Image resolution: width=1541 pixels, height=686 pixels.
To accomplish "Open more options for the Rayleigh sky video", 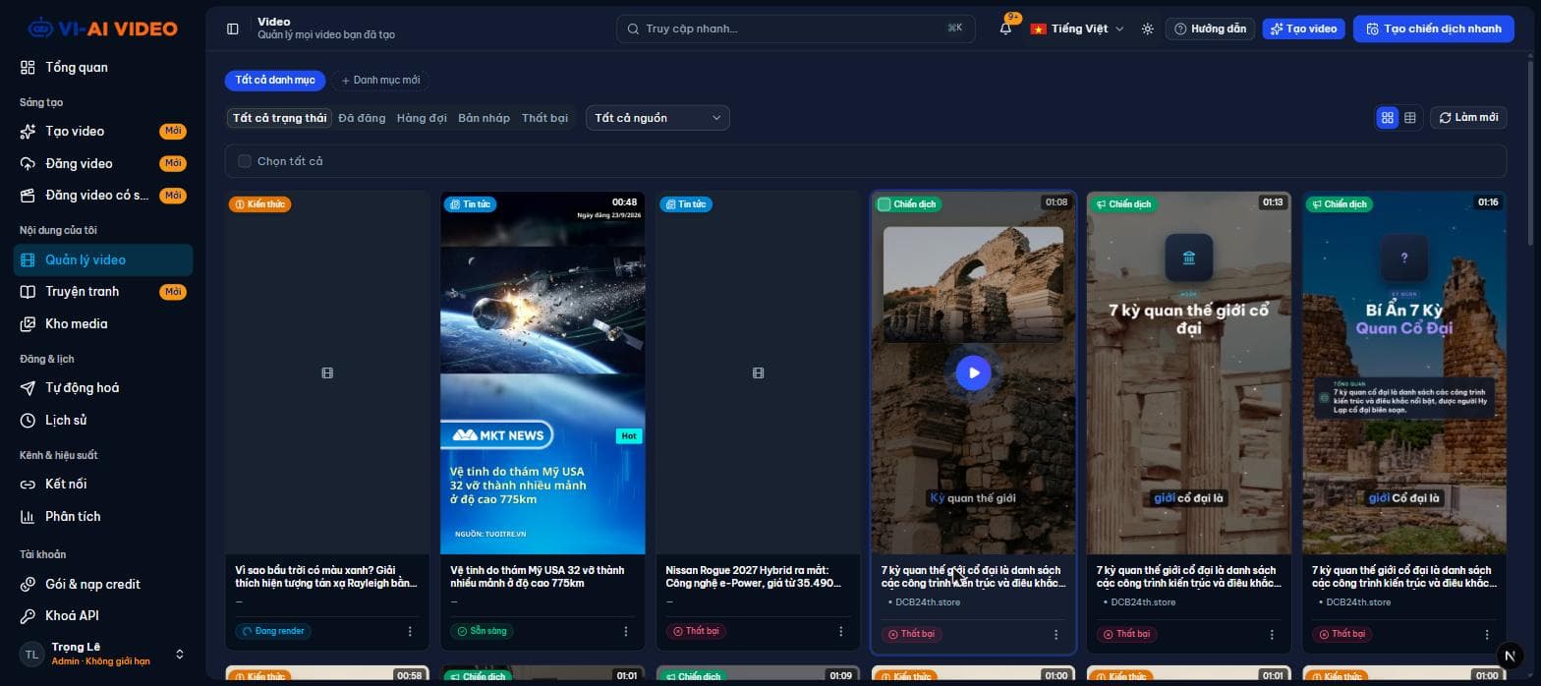I will click(x=410, y=631).
